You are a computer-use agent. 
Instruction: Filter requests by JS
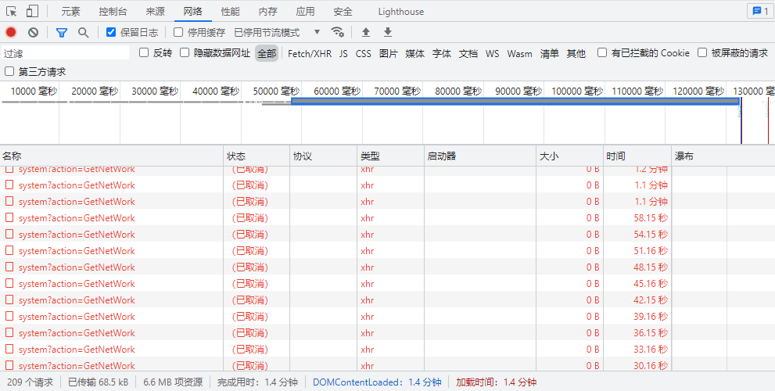(343, 53)
